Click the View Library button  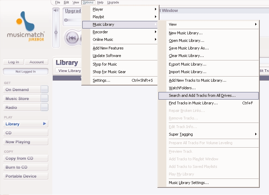pos(69,71)
